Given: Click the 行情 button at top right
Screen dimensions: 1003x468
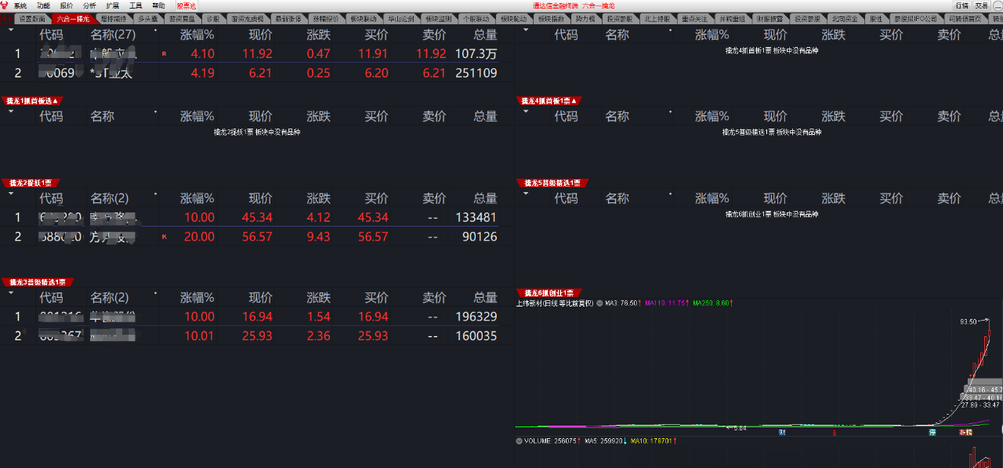Looking at the screenshot, I should click(x=961, y=5).
